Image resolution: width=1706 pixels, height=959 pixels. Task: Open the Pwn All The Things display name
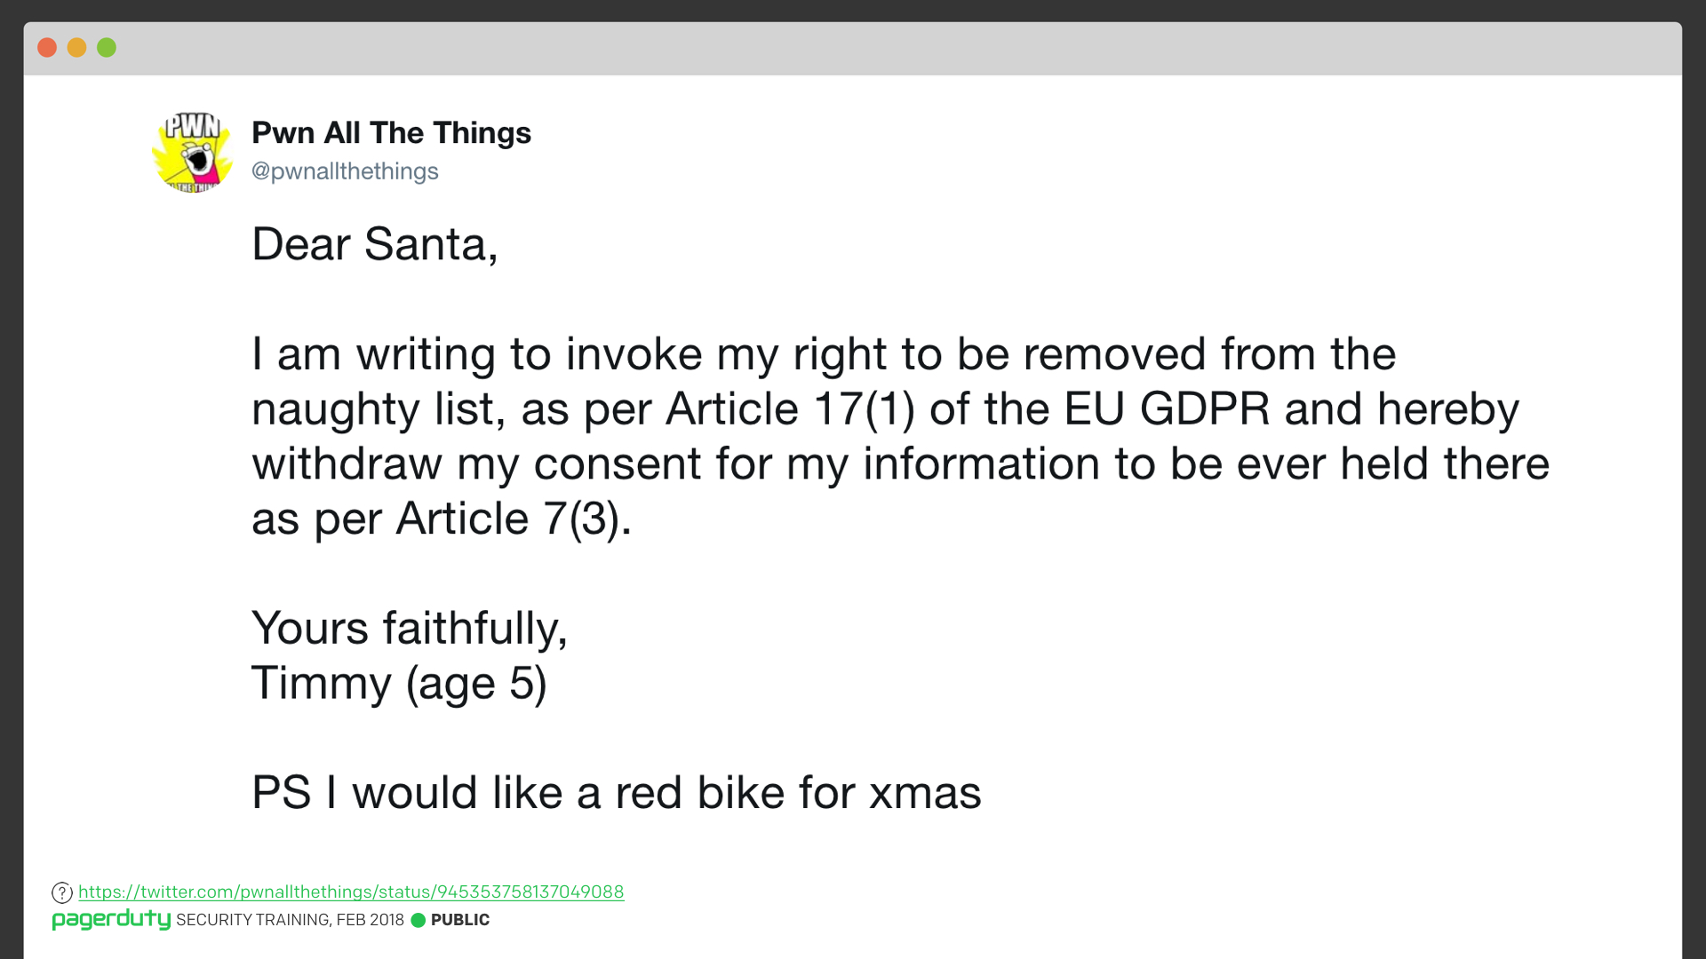pos(391,132)
